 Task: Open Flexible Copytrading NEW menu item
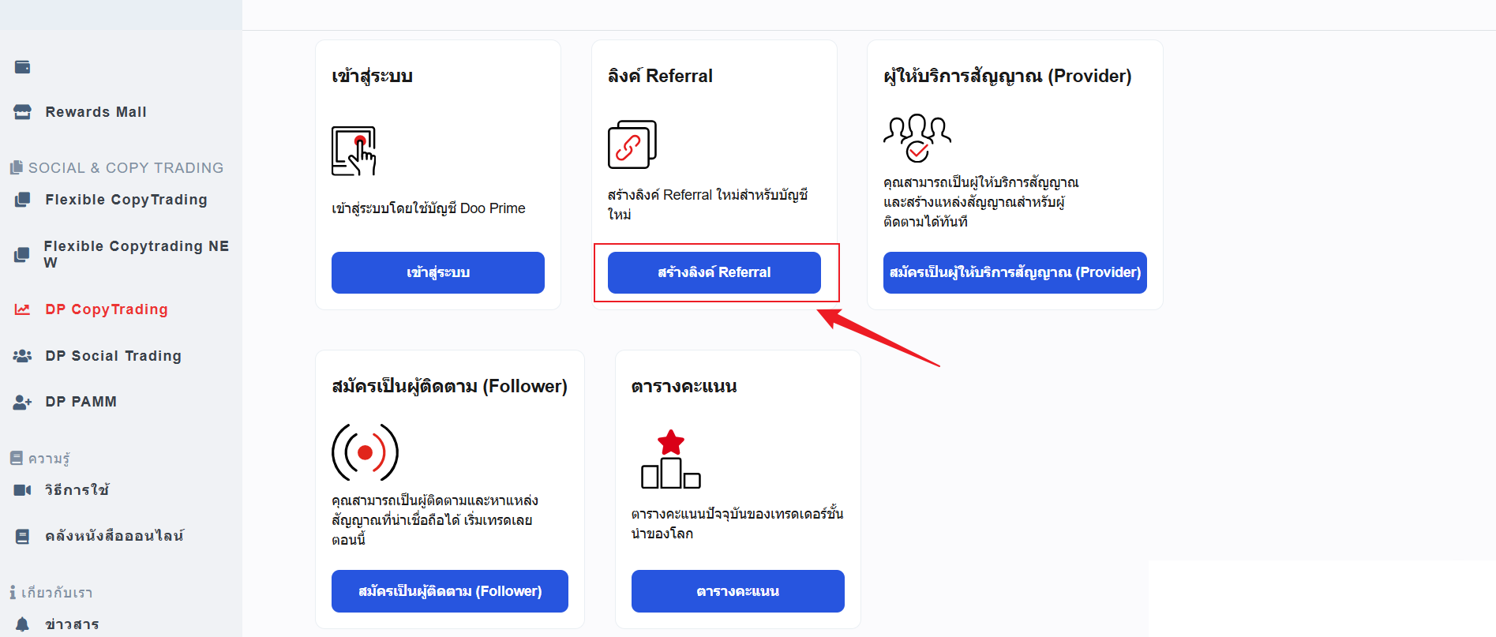(x=121, y=254)
